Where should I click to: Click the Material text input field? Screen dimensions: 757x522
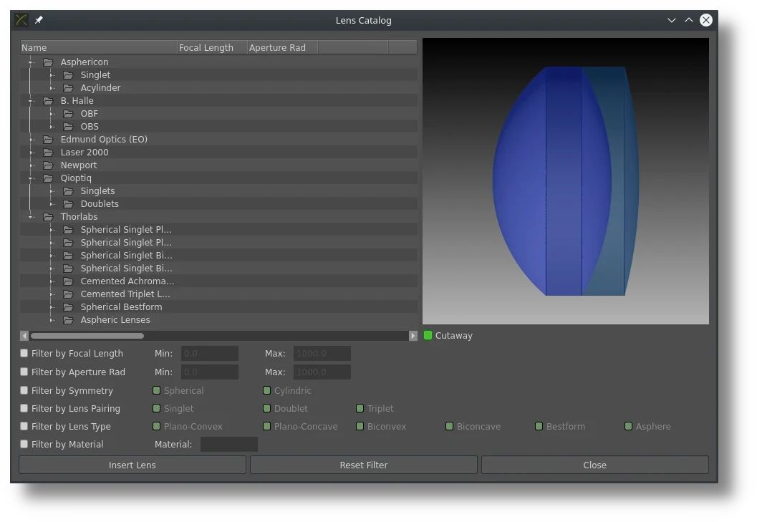228,445
